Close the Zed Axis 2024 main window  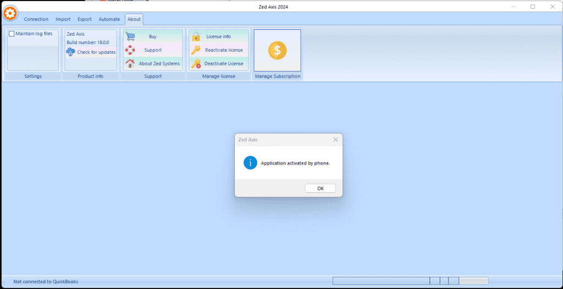[553, 7]
